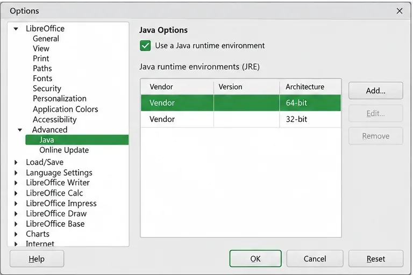Open the Fonts options page
The image size is (413, 275).
[42, 78]
